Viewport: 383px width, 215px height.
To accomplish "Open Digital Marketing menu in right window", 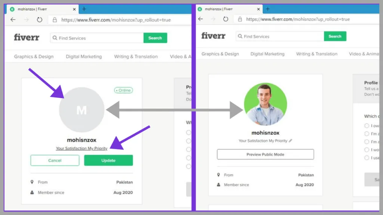I will click(267, 54).
